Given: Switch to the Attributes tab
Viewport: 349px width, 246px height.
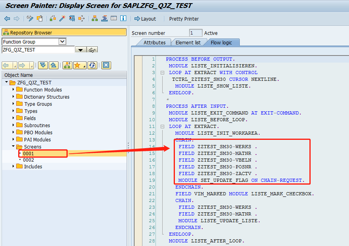Looking at the screenshot, I should (x=154, y=42).
